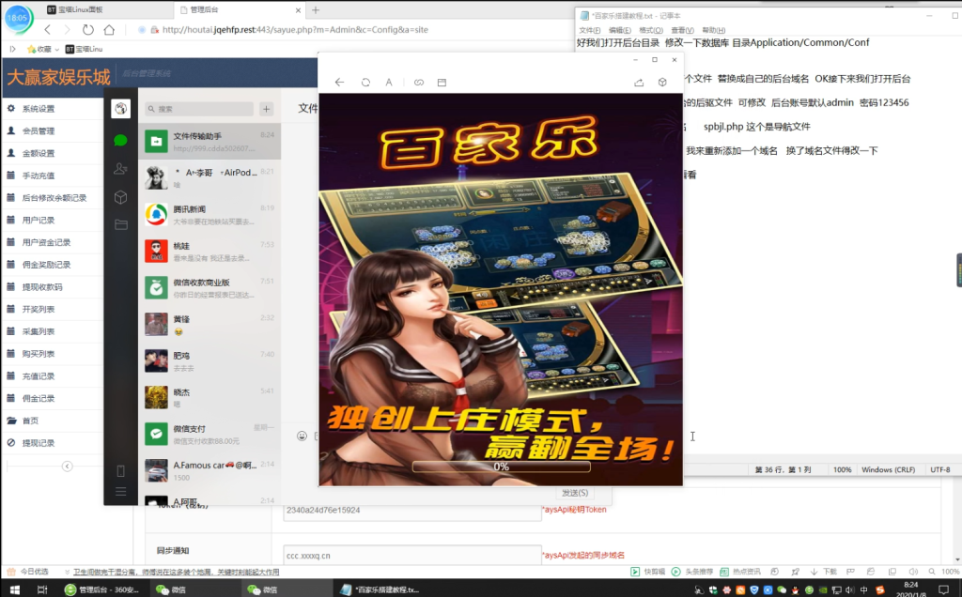Open 后台修改余额记录 in admin sidebar
This screenshot has width=962, height=597.
pos(53,197)
